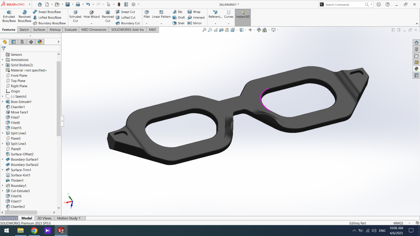Viewport: 420px width, 236px height.
Task: Expand the Split Line2 feature
Action: click(x=3, y=133)
